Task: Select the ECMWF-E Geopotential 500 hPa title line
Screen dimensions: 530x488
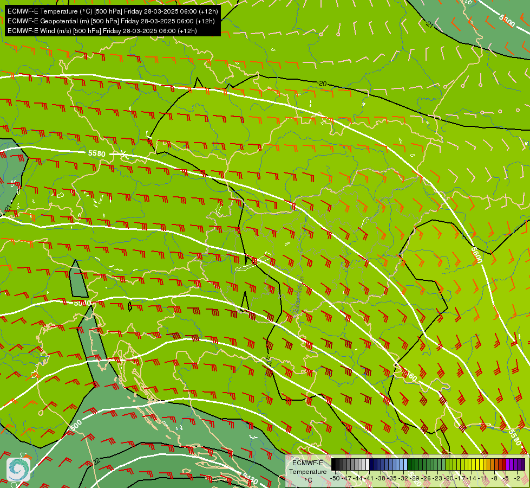Action: coord(111,21)
